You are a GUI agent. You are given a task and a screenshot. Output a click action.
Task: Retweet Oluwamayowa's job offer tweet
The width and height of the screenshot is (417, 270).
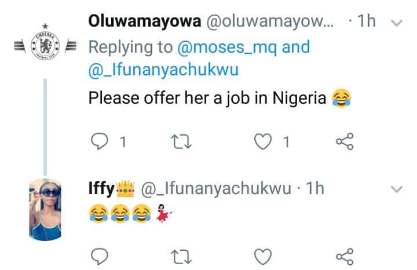coord(184,141)
